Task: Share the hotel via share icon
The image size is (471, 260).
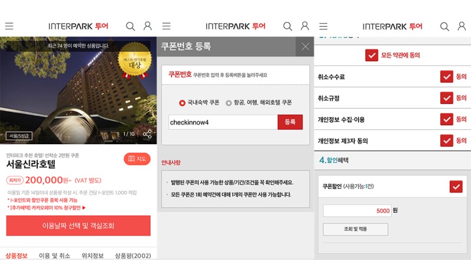Action: click(147, 134)
